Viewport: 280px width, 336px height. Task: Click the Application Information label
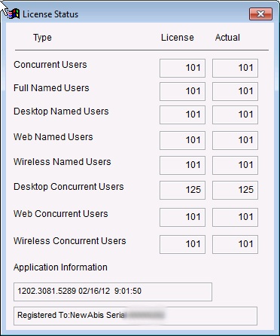pos(60,267)
